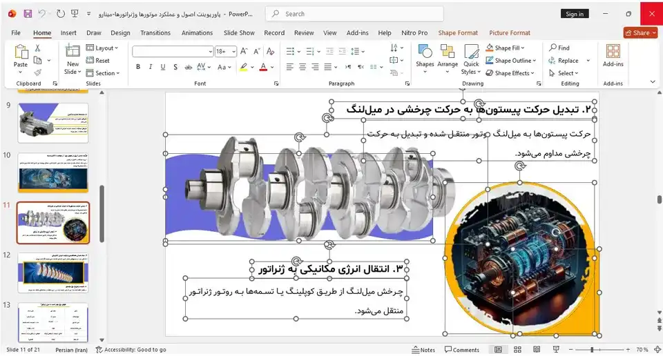Click the Replace button
The height and width of the screenshot is (356, 663).
pos(564,61)
